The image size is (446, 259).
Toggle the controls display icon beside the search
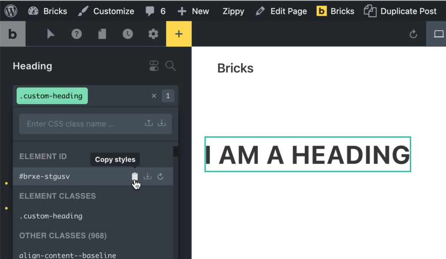(154, 66)
